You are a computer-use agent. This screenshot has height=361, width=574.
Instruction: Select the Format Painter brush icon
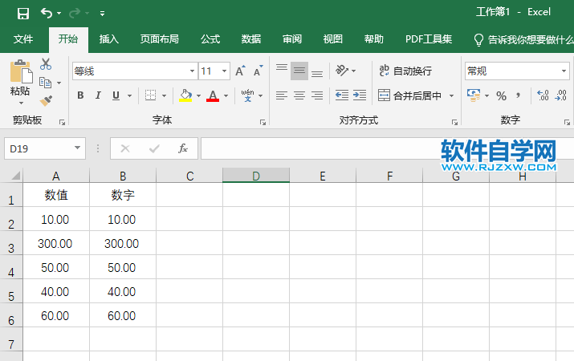[46, 101]
